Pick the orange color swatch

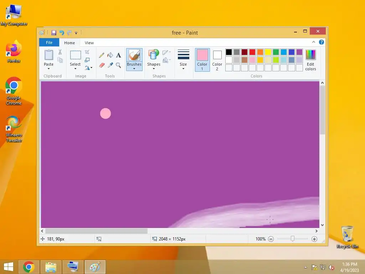coord(260,52)
